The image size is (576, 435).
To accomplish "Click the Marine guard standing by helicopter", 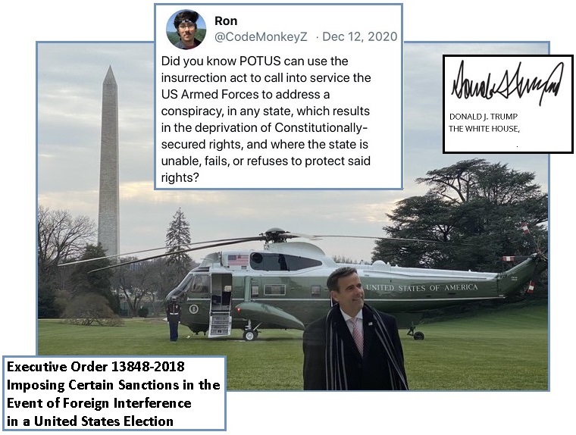I will click(x=174, y=318).
